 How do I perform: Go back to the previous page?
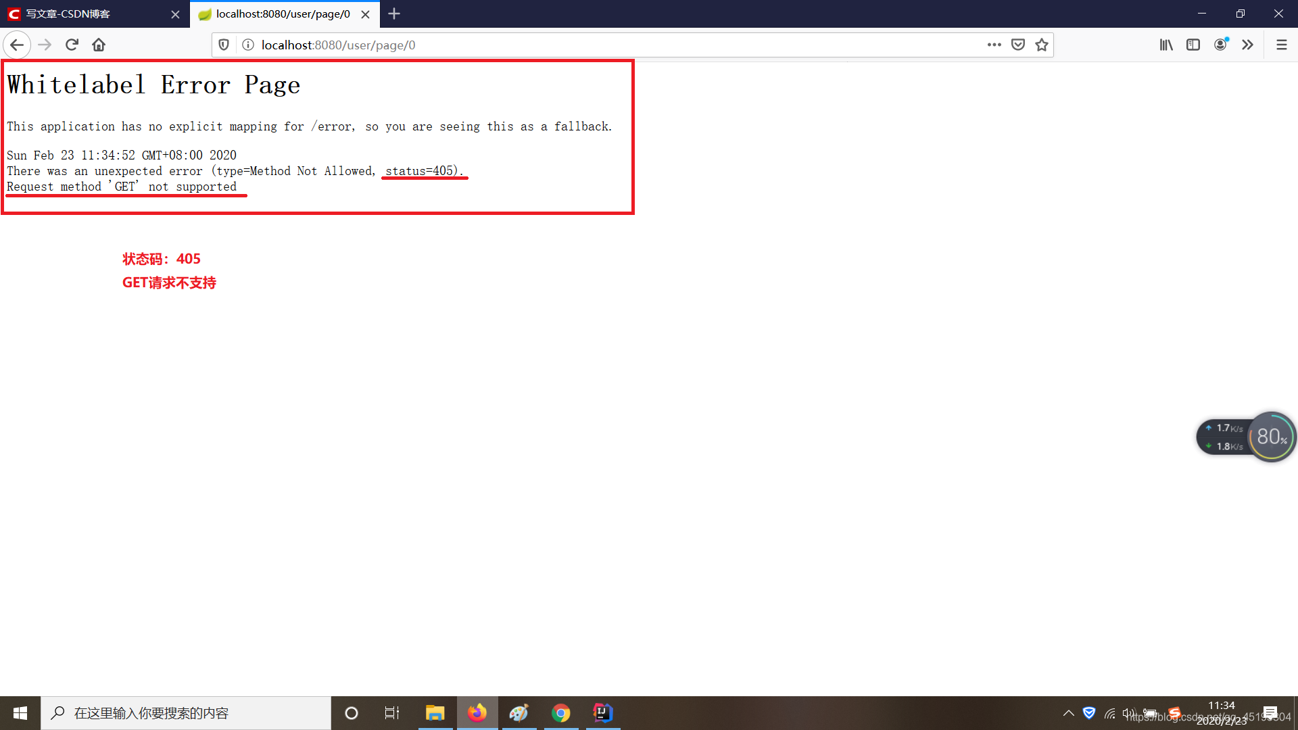tap(17, 45)
